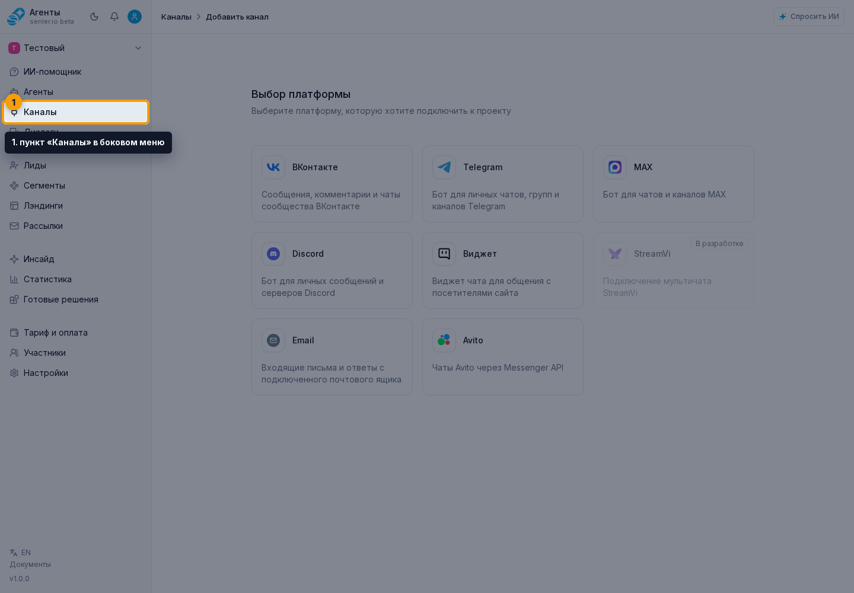Screen dimensions: 854x593
Task: Click the Готовые решения icon
Action: click(14, 299)
